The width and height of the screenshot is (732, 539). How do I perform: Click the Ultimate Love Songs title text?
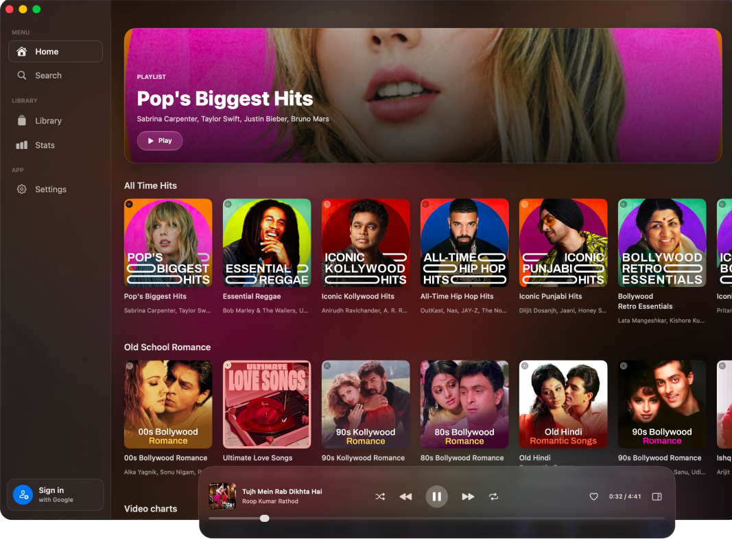258,458
